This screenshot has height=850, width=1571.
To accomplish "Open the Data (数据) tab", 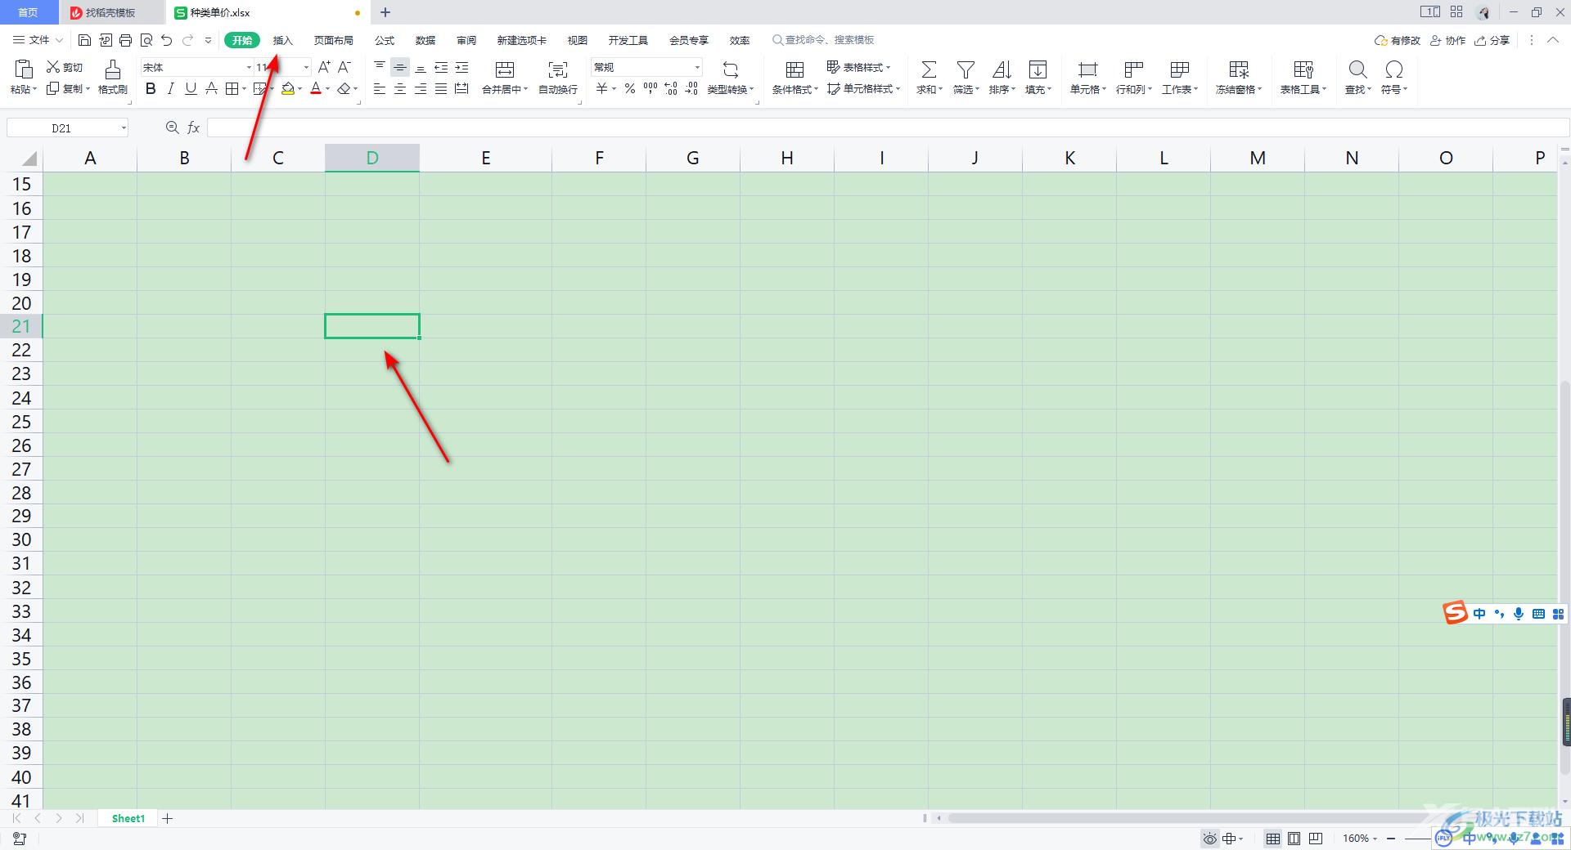I will tap(425, 40).
